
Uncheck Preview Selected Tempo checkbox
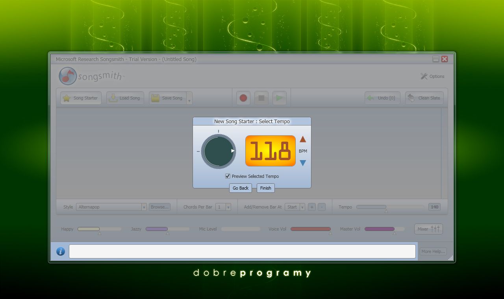point(228,176)
